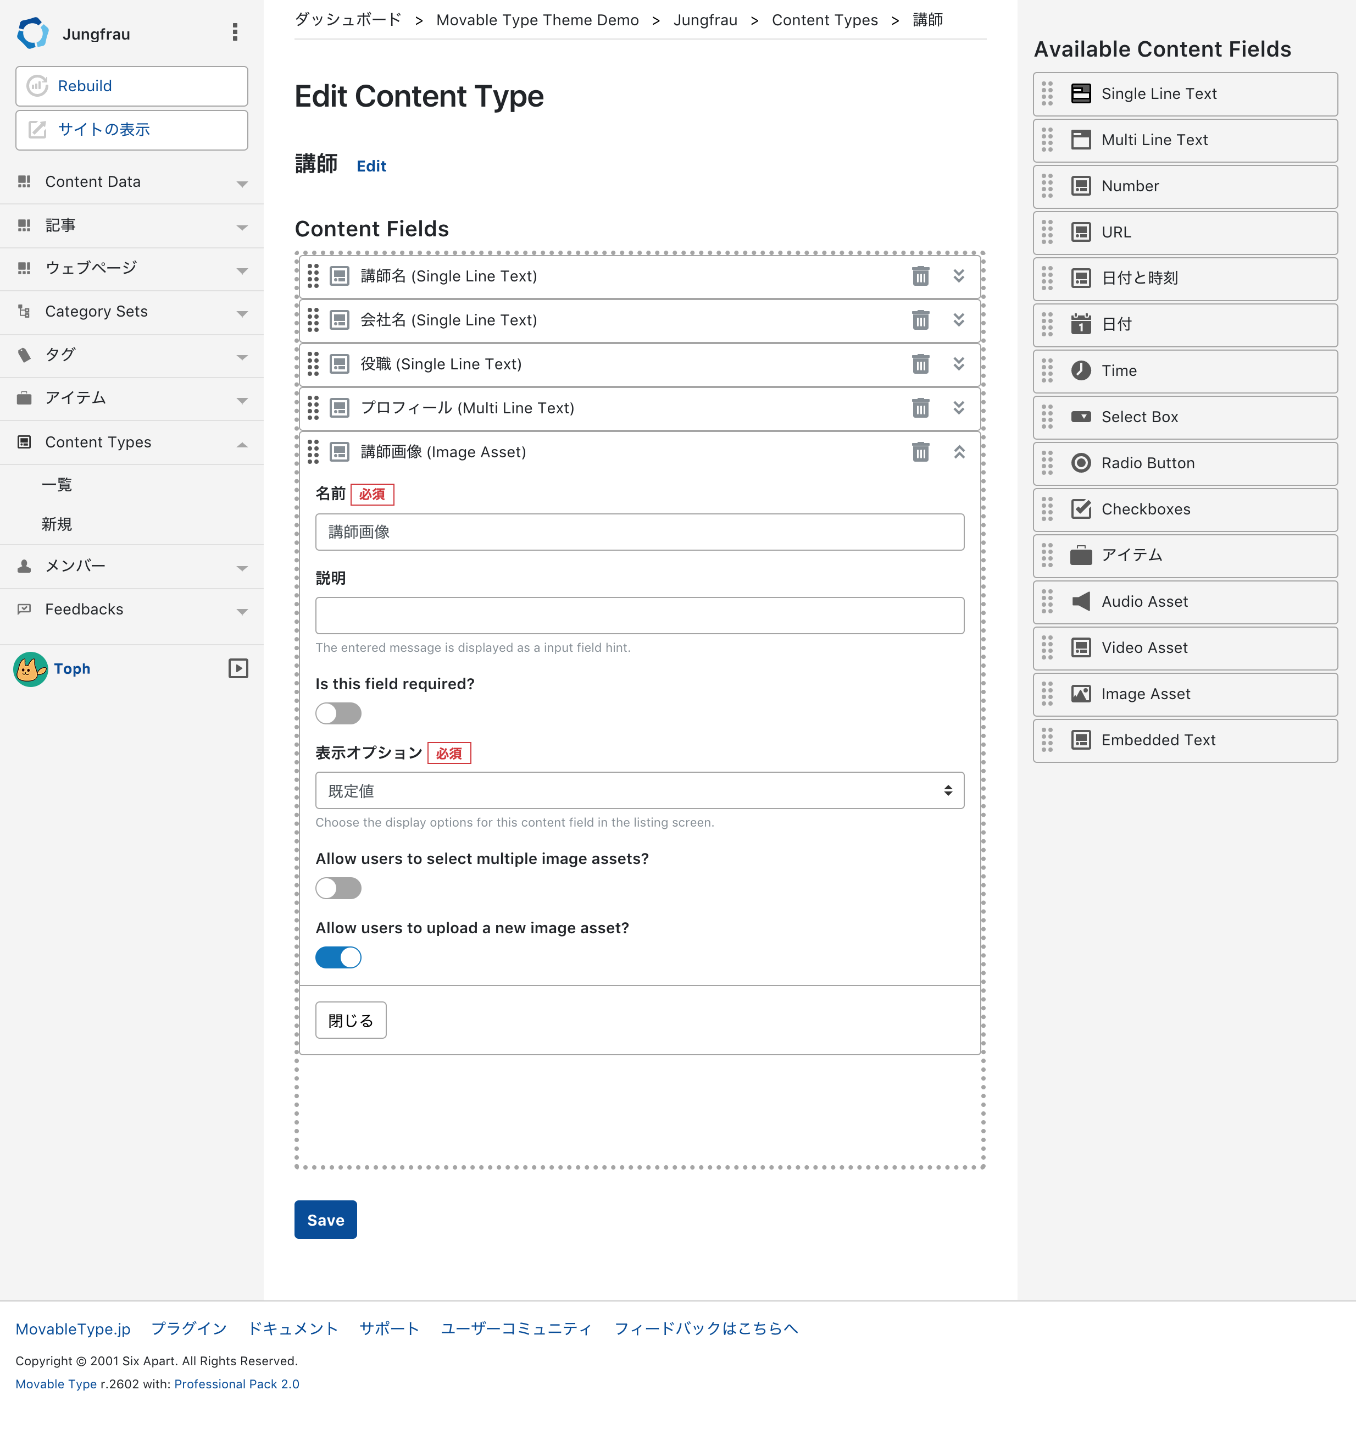Click the 説明 description input field
Screen dimensions: 1356x1429
pos(640,616)
